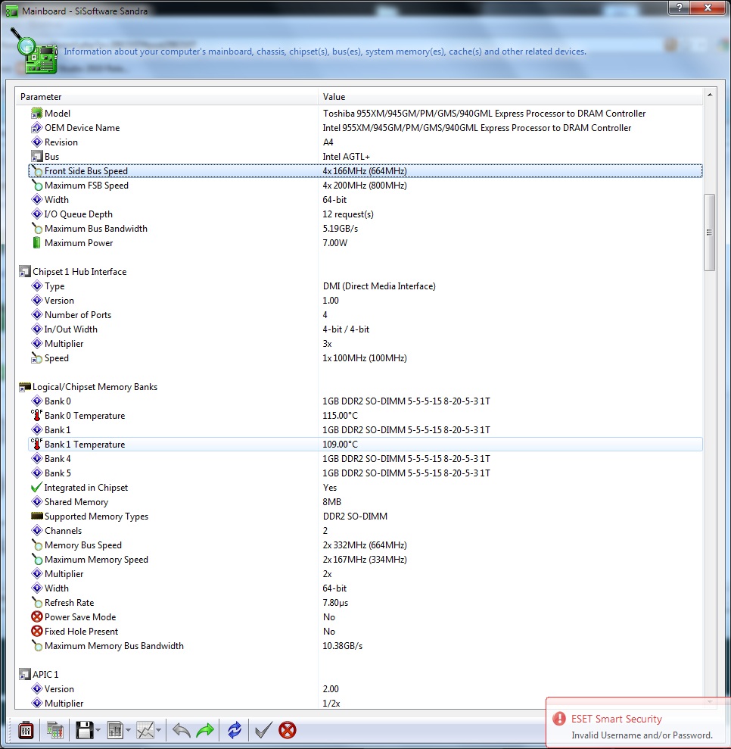Image resolution: width=731 pixels, height=749 pixels.
Task: Open the bar chart icon's dropdown arrow
Action: pos(128,730)
